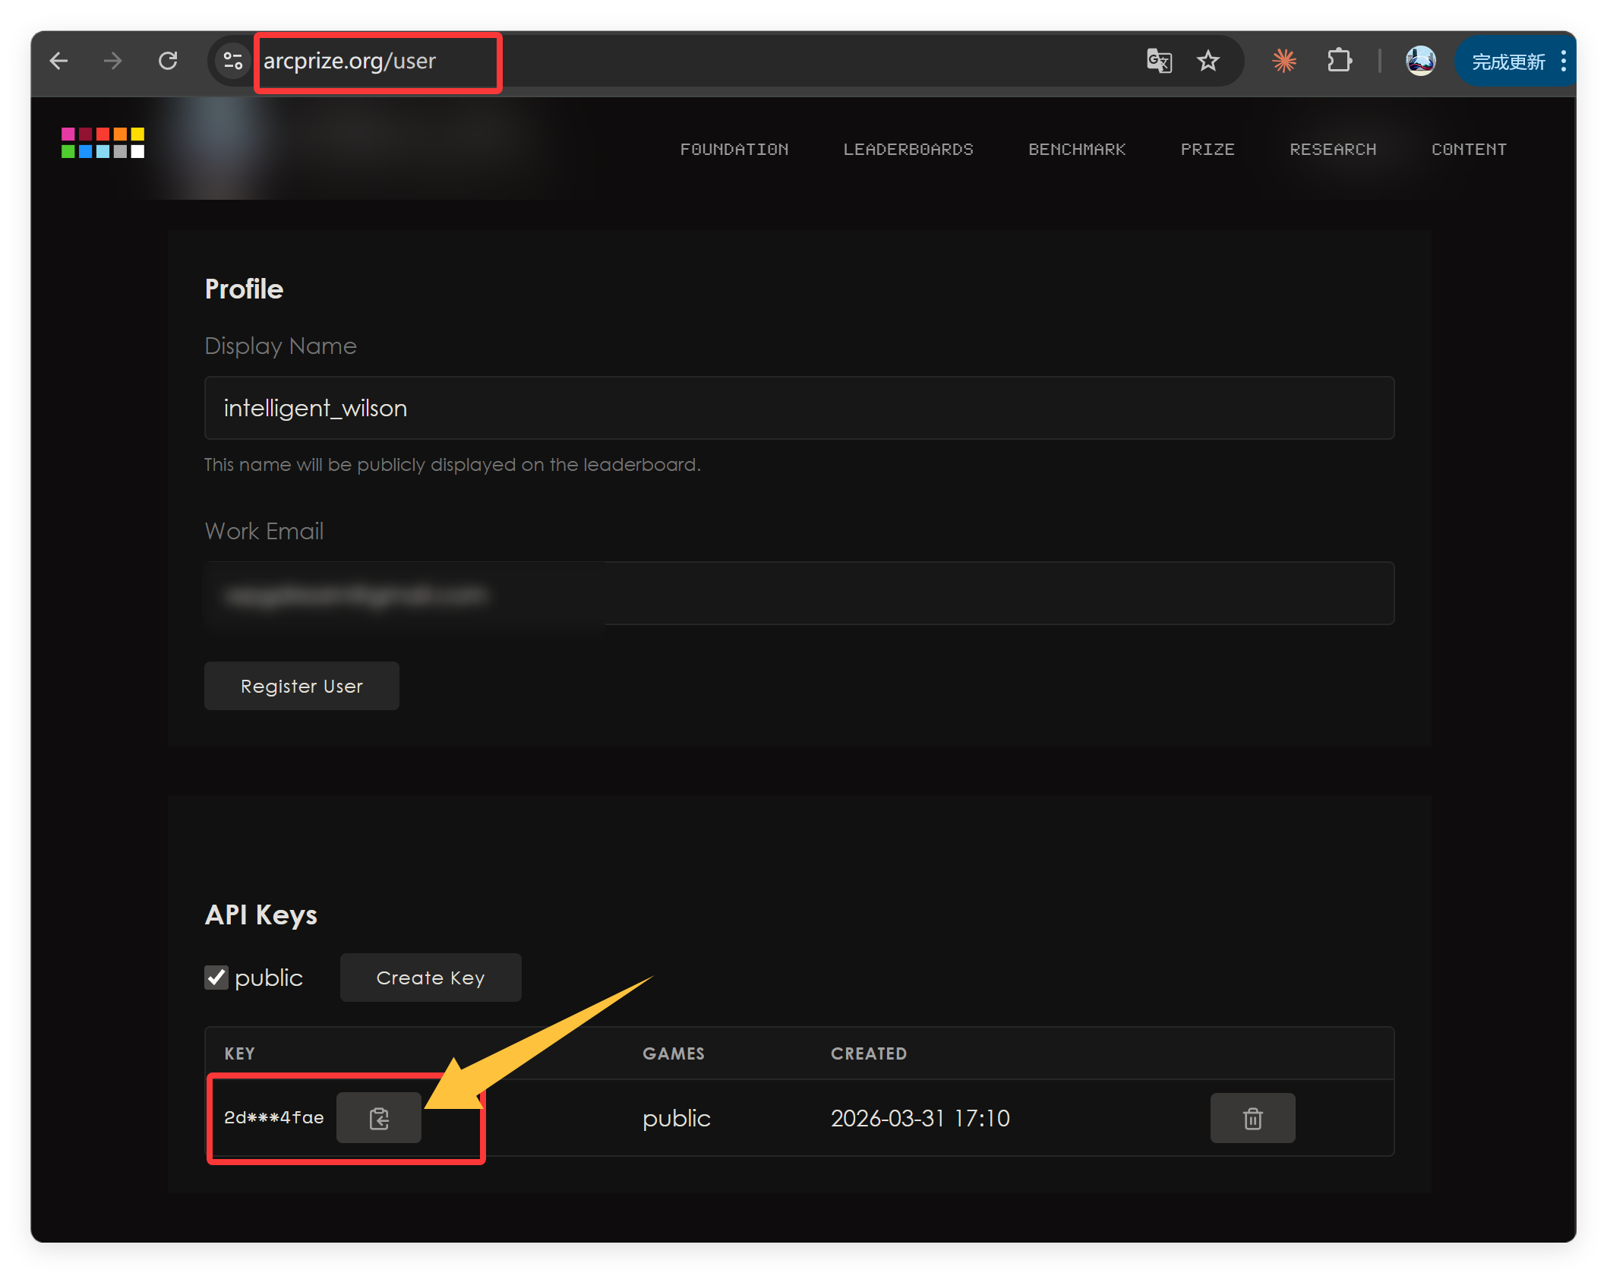Click the ARC Prize colorful logo
This screenshot has width=1607, height=1273.
pyautogui.click(x=103, y=143)
